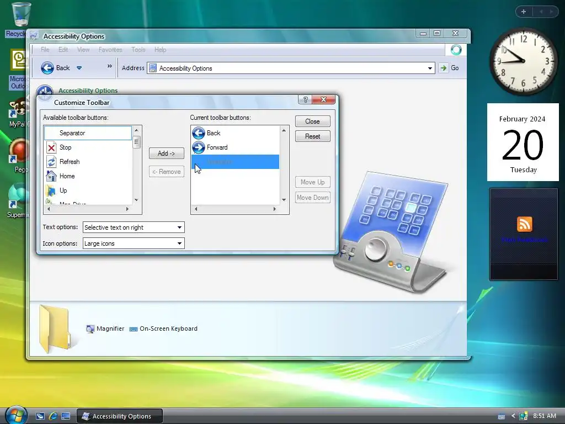This screenshot has height=424, width=565.
Task: Close Customize Toolbar with red X
Action: click(x=323, y=99)
